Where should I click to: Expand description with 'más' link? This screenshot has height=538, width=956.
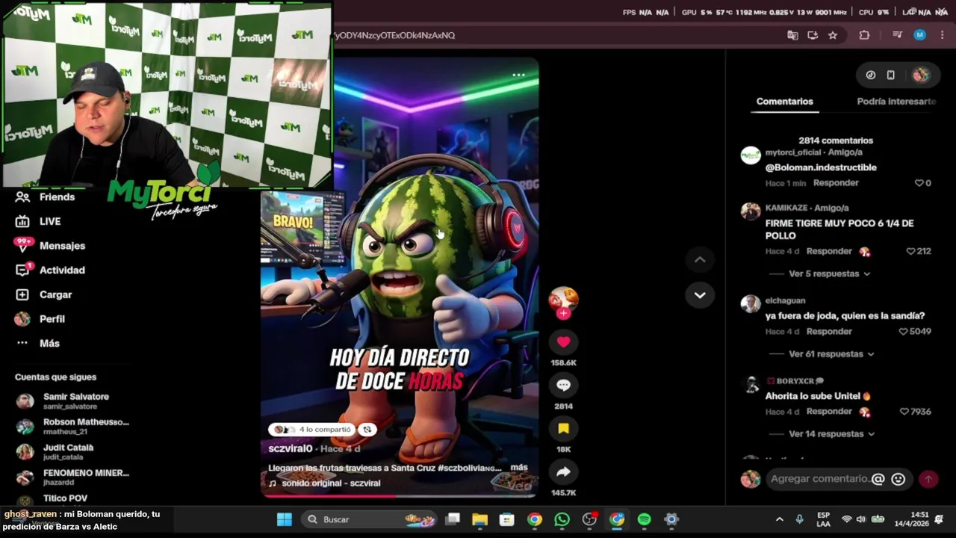tap(519, 468)
